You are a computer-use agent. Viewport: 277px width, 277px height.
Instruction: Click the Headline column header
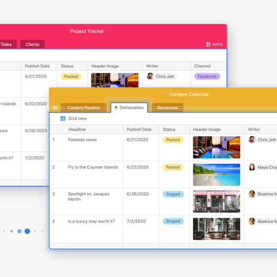pyautogui.click(x=77, y=129)
